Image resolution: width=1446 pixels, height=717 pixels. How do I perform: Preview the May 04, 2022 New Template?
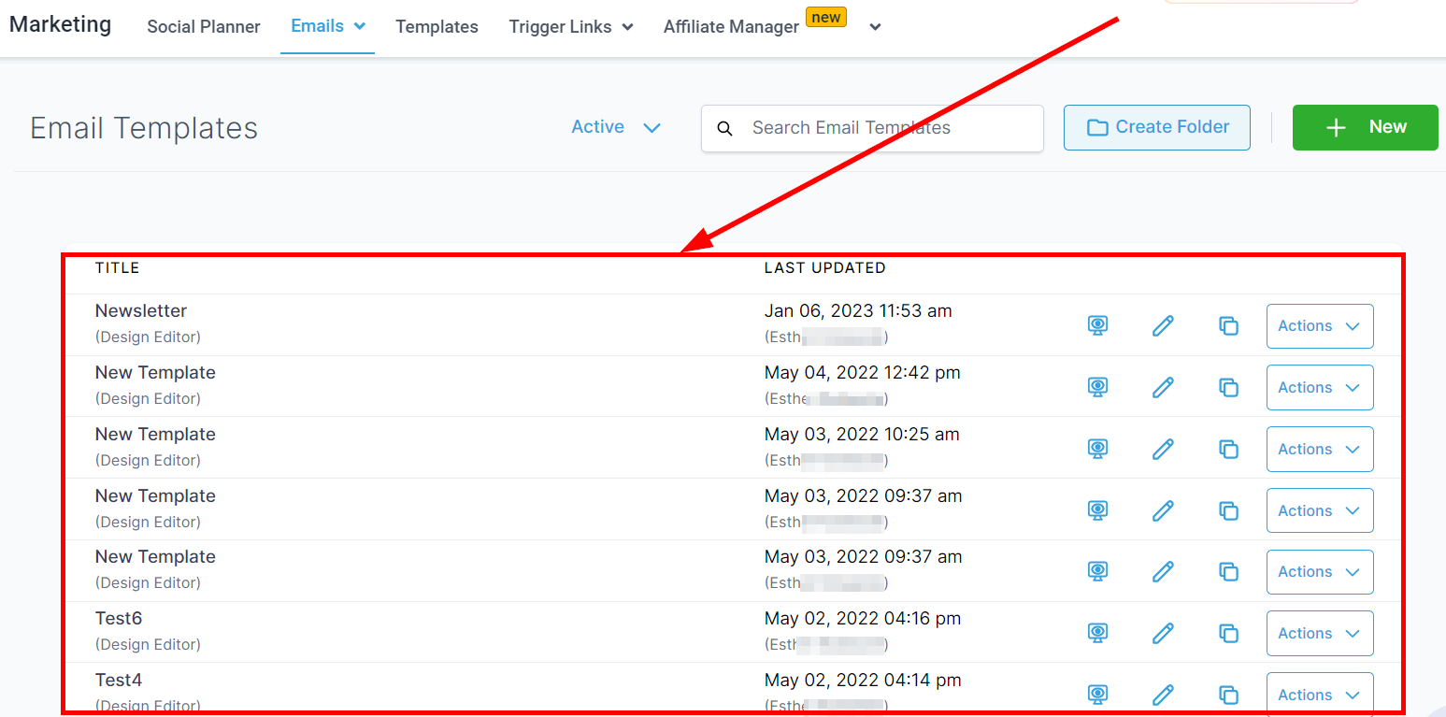pos(1098,387)
